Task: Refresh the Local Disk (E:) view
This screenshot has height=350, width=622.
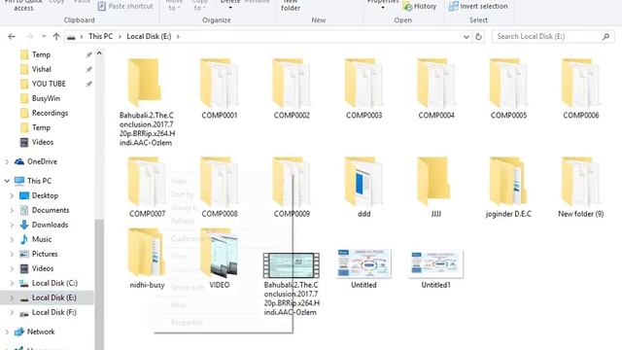Action: pyautogui.click(x=479, y=37)
